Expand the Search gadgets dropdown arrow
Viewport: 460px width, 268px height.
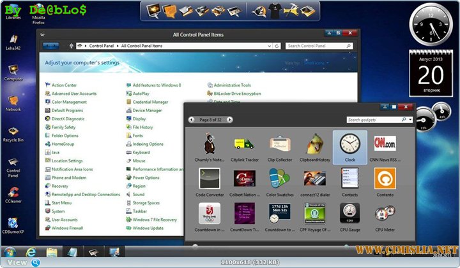click(410, 120)
